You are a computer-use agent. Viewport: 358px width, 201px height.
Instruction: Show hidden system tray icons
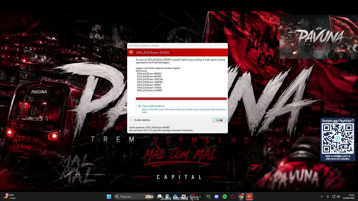click(322, 197)
